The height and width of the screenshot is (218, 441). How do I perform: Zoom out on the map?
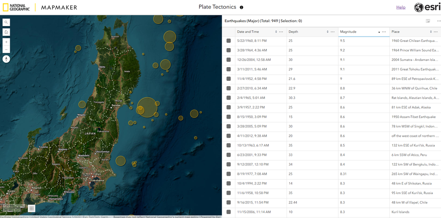pos(7,49)
